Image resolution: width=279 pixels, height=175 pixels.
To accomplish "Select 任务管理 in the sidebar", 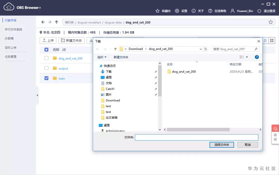I will (x=11, y=57).
